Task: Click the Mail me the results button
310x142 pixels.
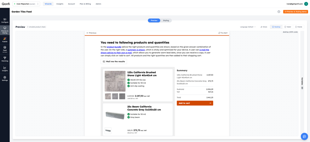Action: [x=114, y=62]
